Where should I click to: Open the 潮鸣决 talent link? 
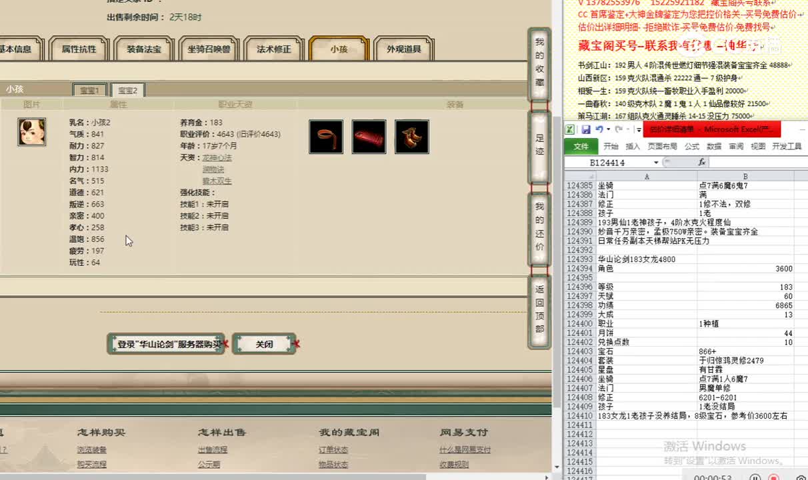(213, 169)
